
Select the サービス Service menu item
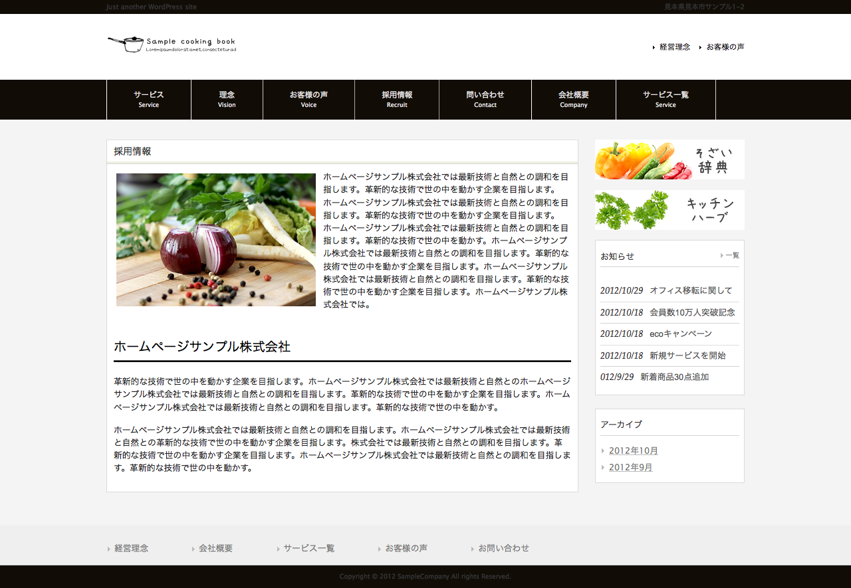pyautogui.click(x=149, y=100)
